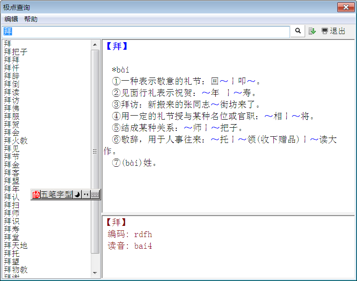The height and width of the screenshot is (281, 357).
Task: Select 拜忏 in the word list
Action: [x=12, y=68]
